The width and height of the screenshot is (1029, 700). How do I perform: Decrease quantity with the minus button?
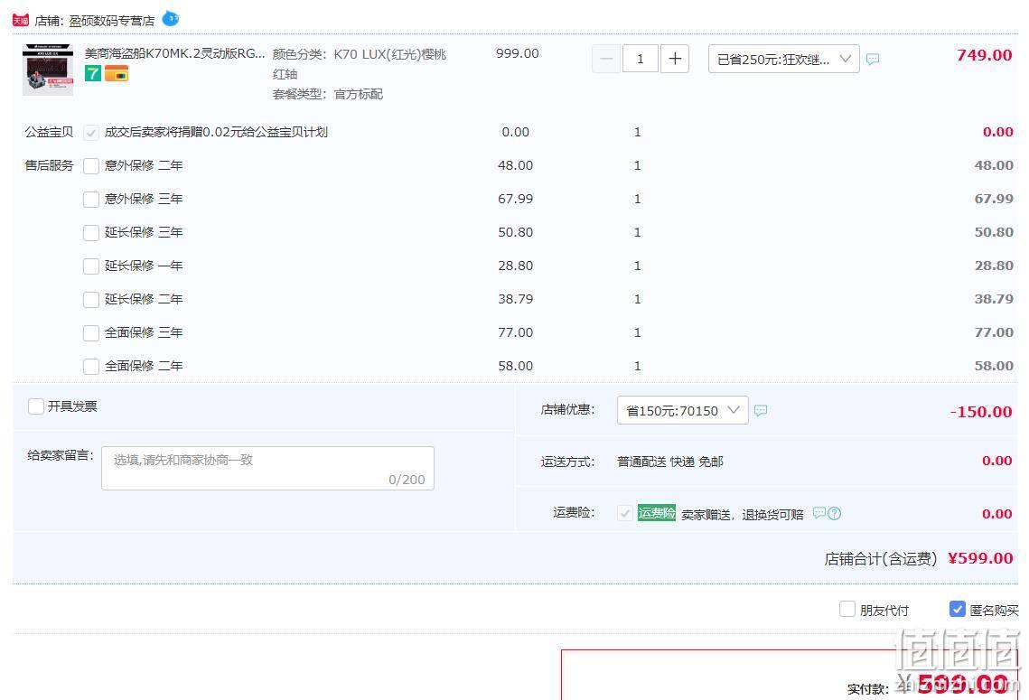click(606, 59)
